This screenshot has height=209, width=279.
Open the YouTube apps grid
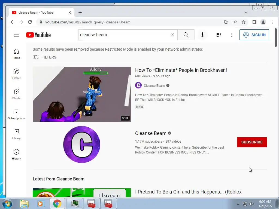pos(219,35)
